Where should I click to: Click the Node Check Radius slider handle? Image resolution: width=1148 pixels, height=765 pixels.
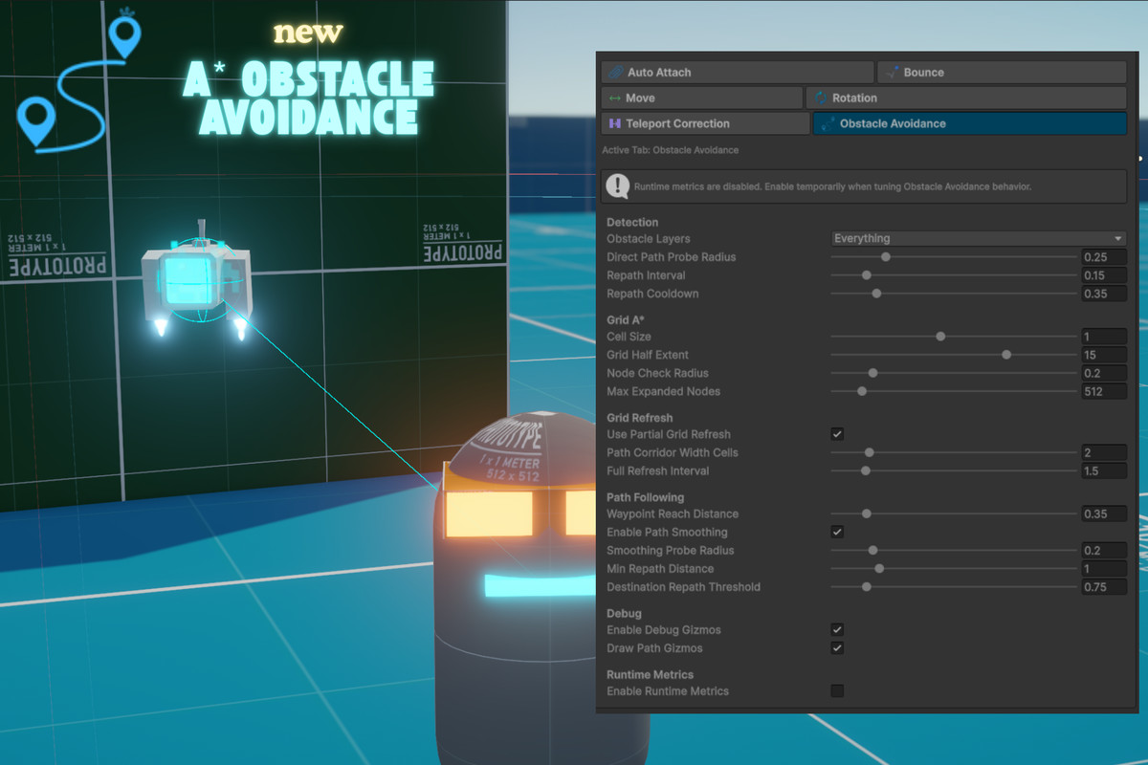(872, 373)
